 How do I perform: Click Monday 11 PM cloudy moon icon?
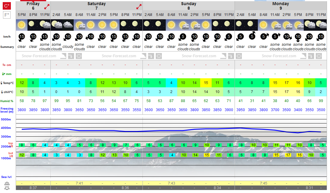pos(321,25)
